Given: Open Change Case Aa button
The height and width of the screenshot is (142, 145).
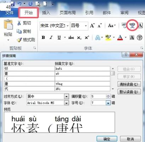Looking at the screenshot, I should pos(112,26).
